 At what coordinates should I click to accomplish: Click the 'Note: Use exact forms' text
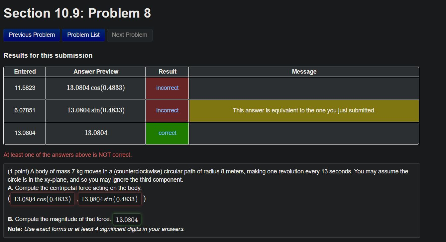96,229
